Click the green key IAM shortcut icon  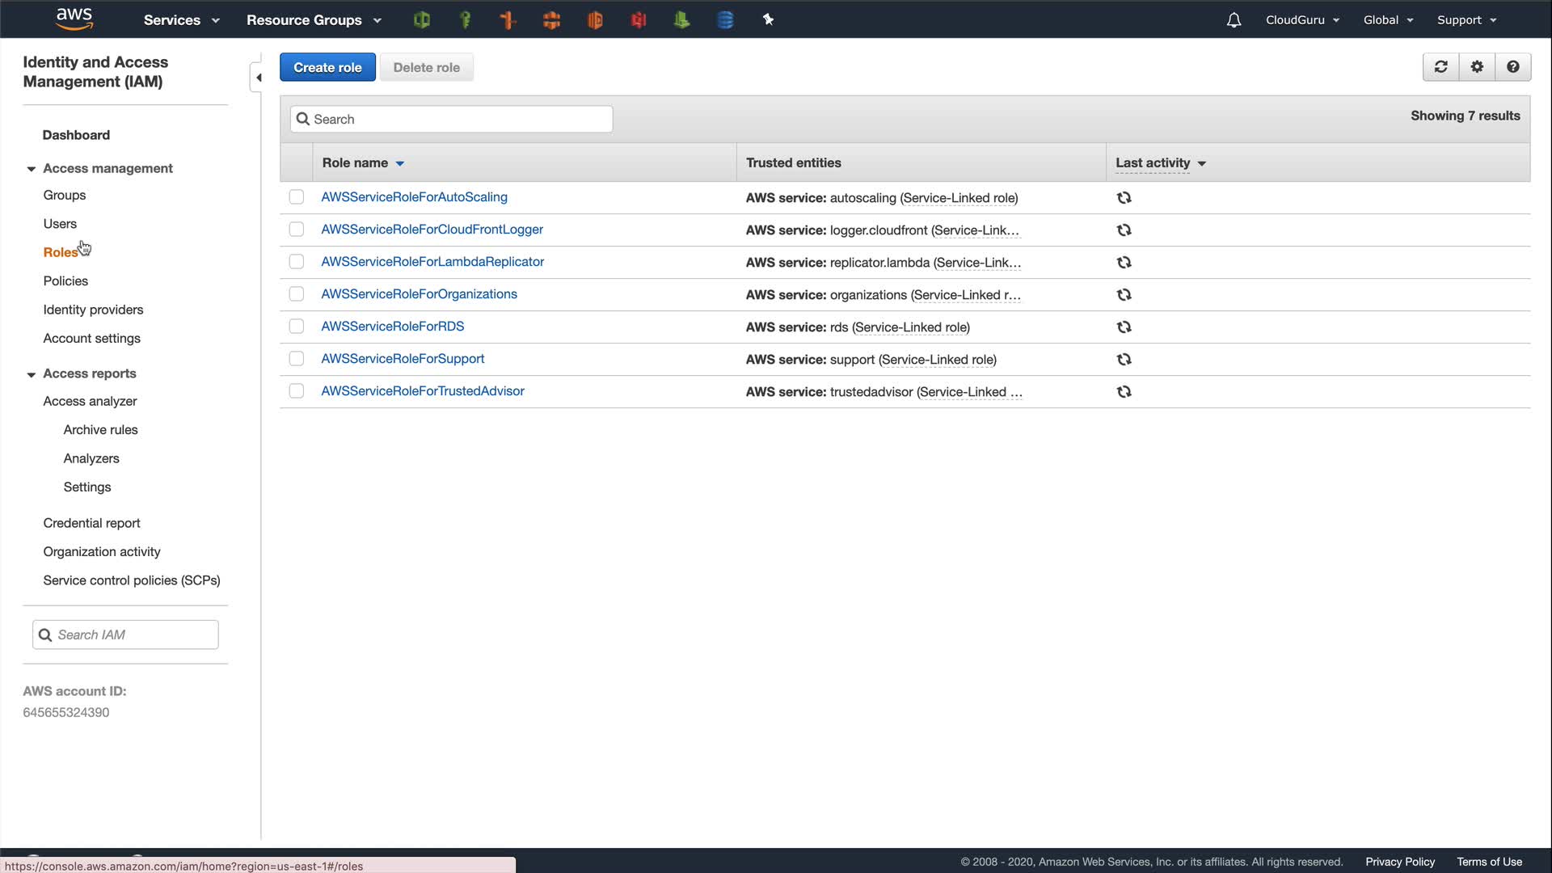[465, 20]
